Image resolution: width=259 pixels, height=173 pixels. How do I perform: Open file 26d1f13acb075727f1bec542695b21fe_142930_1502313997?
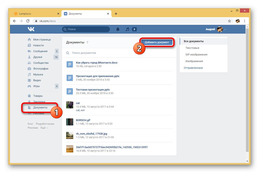[x=112, y=147]
